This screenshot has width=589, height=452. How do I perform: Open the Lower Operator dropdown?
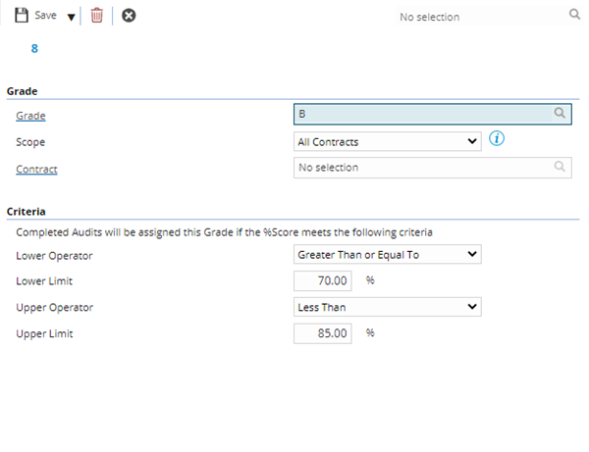(x=388, y=254)
